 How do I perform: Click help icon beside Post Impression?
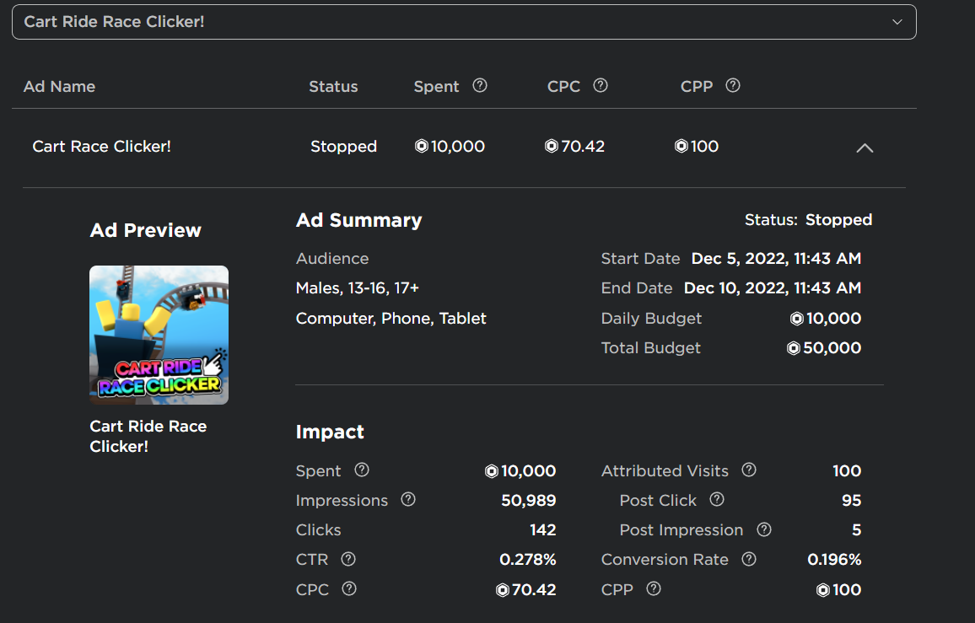[x=764, y=529]
